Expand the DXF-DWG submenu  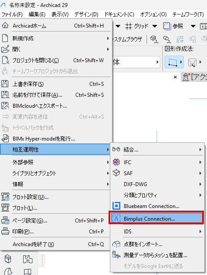tap(157, 184)
